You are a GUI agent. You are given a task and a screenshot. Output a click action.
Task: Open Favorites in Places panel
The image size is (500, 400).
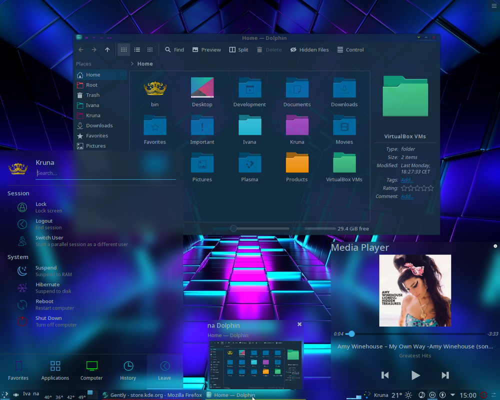tap(101, 136)
